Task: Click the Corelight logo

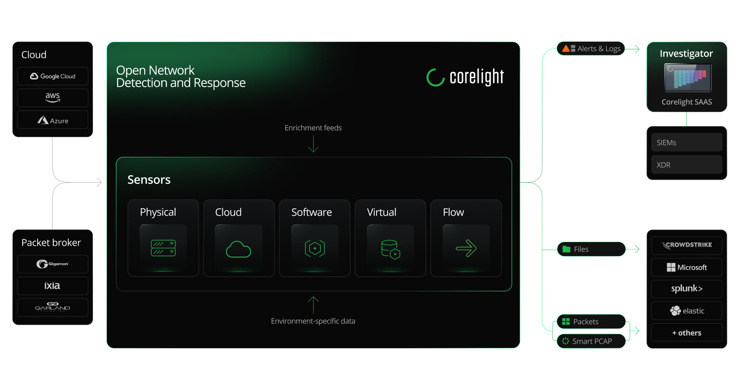Action: point(465,77)
